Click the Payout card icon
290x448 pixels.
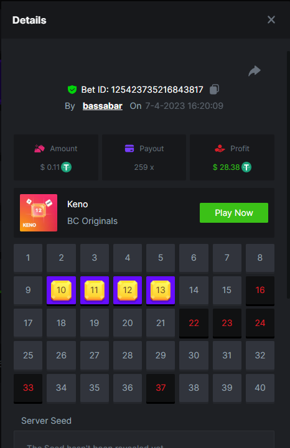point(129,149)
